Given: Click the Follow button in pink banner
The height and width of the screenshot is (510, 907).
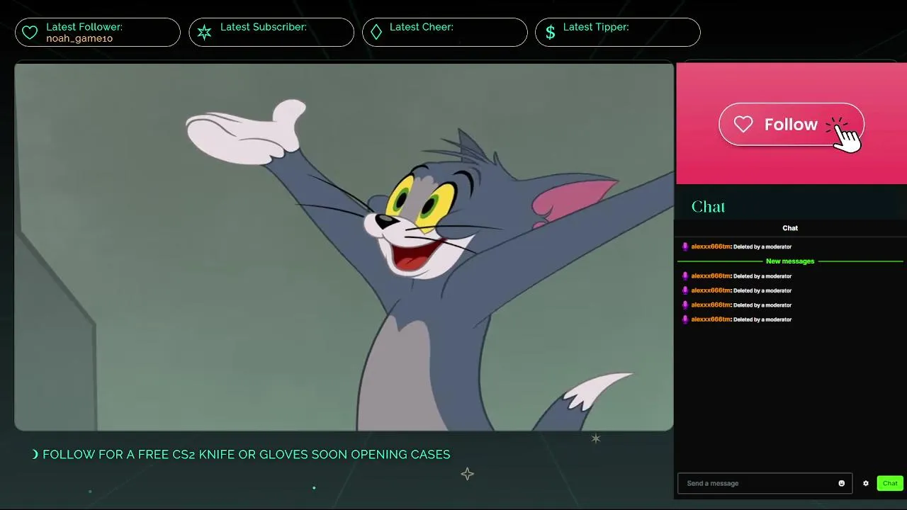Looking at the screenshot, I should 791,125.
